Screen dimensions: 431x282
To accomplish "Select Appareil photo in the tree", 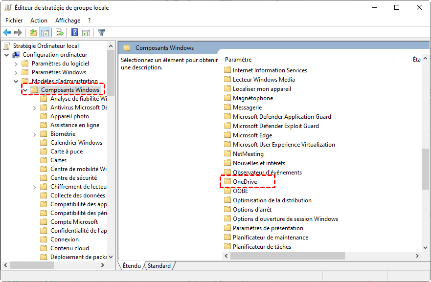I will coord(69,116).
